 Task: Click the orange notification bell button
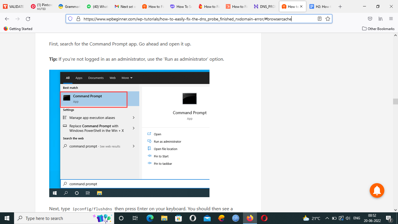click(377, 190)
